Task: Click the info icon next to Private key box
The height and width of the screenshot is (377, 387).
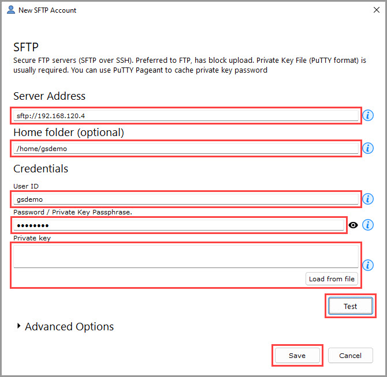Action: pos(368,265)
